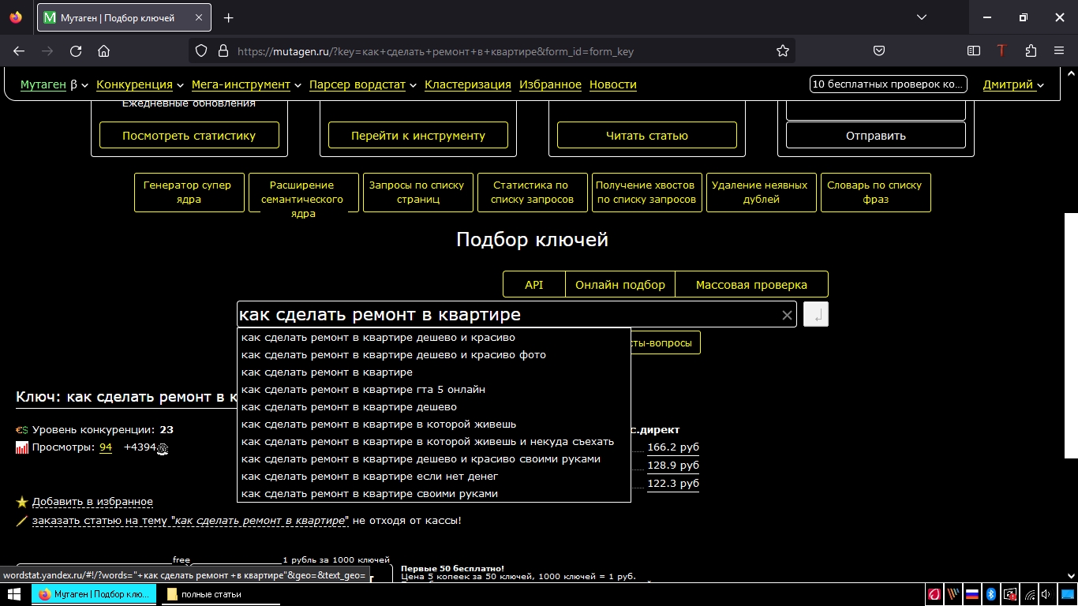Click the gold star favorites icon
This screenshot has height=606, width=1078.
[x=22, y=502]
